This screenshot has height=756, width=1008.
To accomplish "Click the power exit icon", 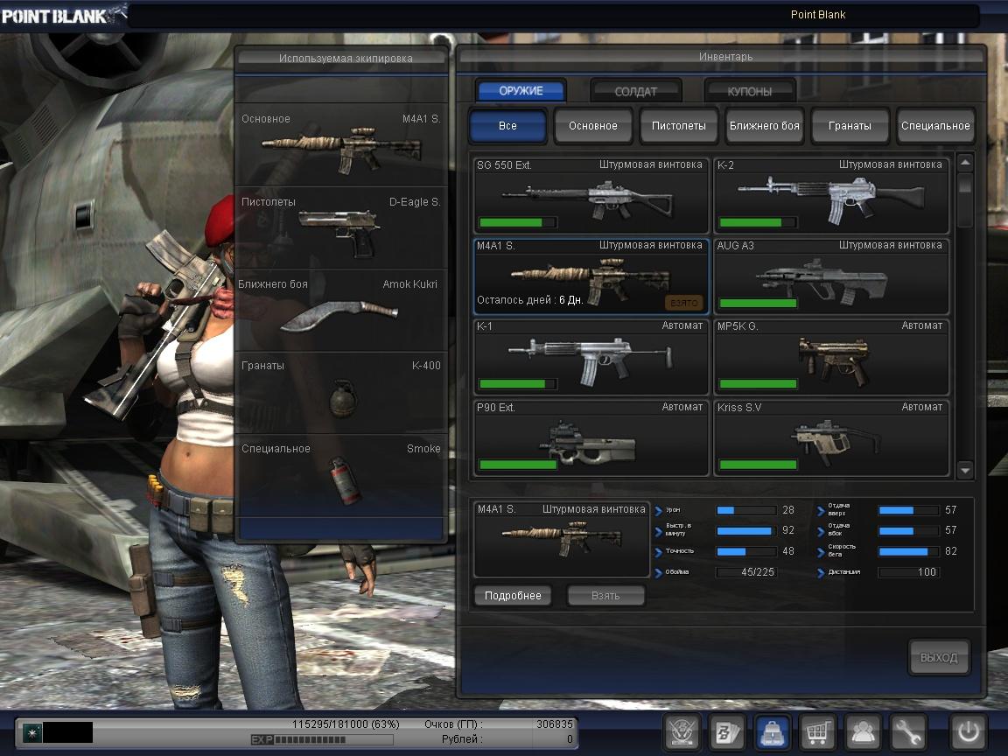I will click(x=968, y=732).
